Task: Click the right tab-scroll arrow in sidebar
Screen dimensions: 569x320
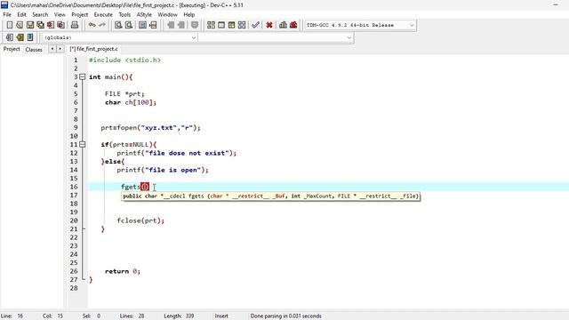Action: [x=60, y=49]
